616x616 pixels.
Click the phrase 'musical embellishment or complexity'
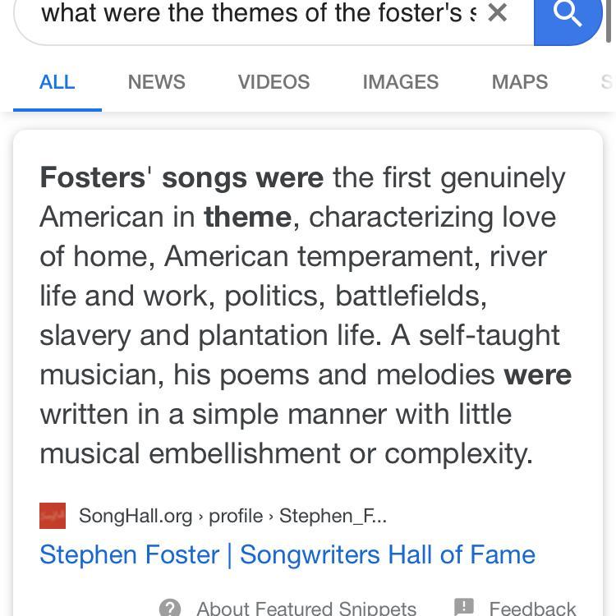coord(286,453)
